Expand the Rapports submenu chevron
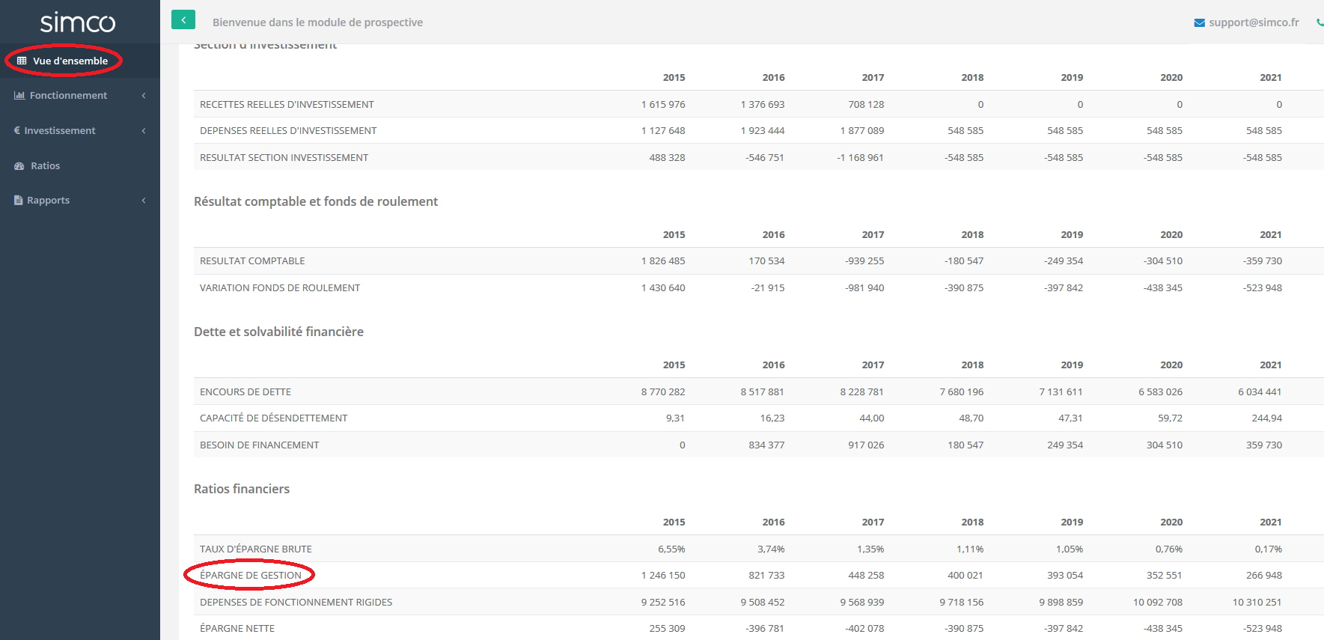Screen dimensions: 1324x640 [x=144, y=200]
